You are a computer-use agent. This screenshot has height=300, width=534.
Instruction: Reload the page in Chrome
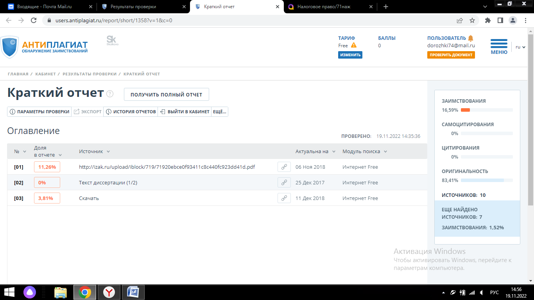pos(34,20)
